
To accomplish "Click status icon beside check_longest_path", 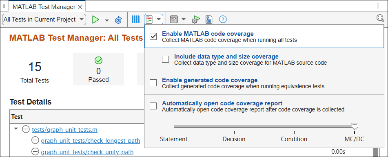I will coord(35,140).
